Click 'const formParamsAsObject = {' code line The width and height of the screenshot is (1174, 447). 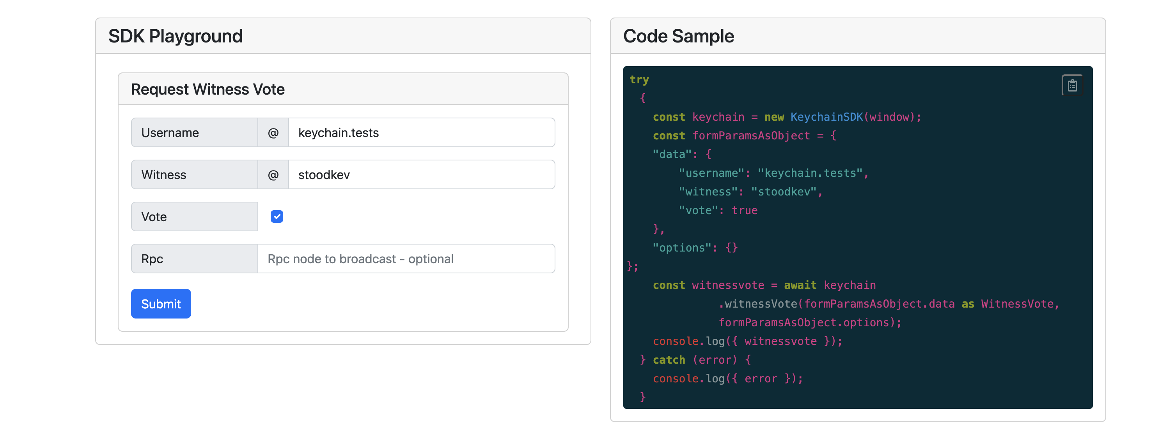point(744,136)
